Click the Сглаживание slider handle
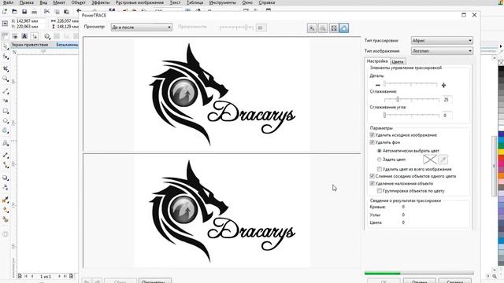The width and height of the screenshot is (504, 283). [x=398, y=100]
